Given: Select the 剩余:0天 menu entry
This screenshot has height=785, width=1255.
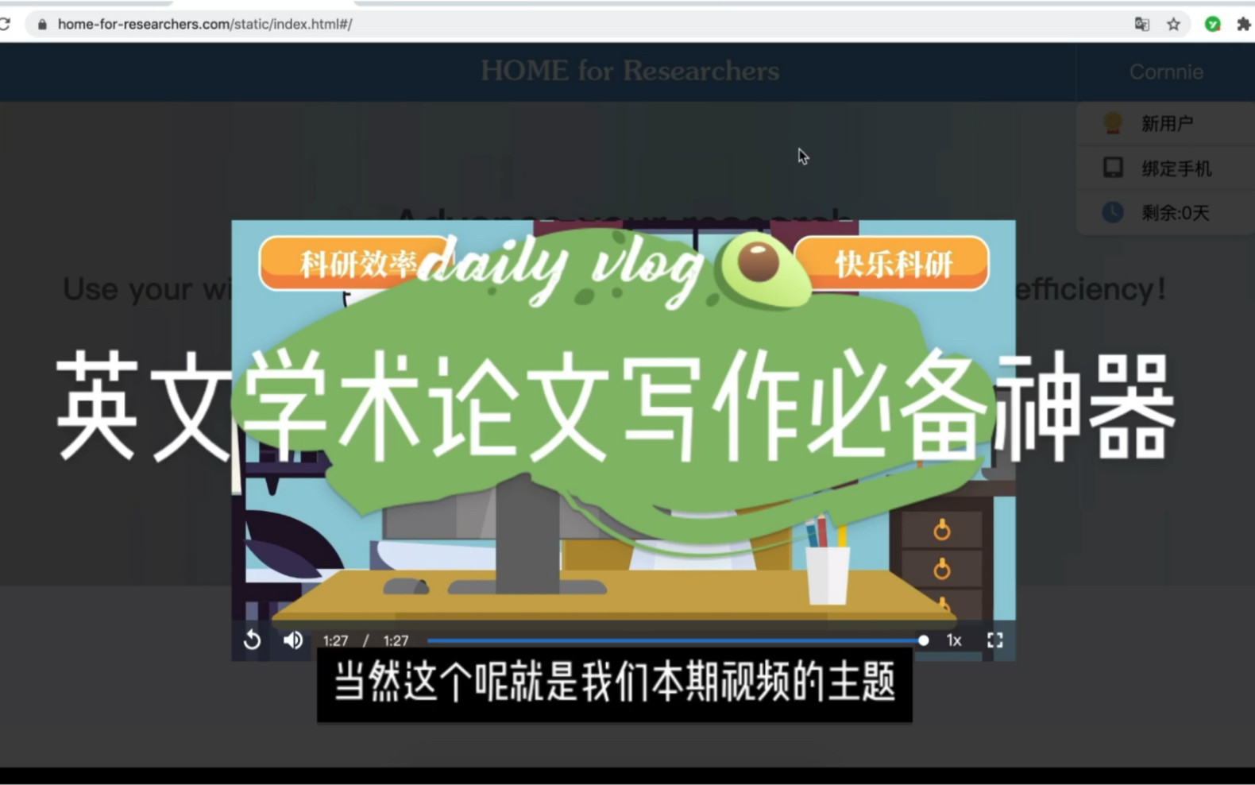Looking at the screenshot, I should (x=1166, y=212).
